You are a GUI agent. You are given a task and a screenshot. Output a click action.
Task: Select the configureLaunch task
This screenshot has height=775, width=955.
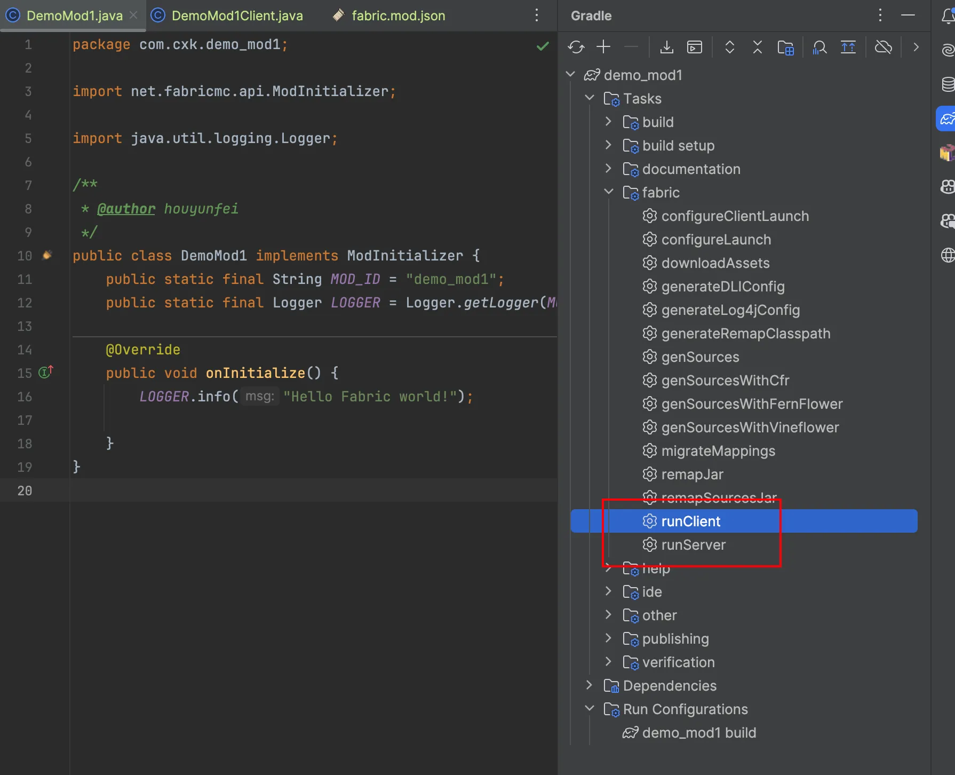(716, 240)
